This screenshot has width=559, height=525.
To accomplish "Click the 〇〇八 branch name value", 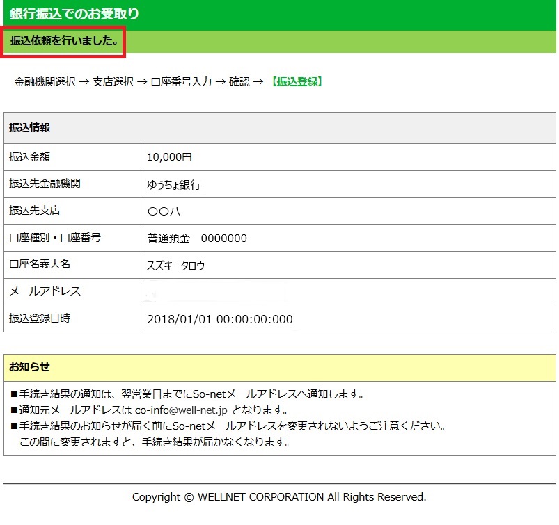I will click(x=164, y=211).
